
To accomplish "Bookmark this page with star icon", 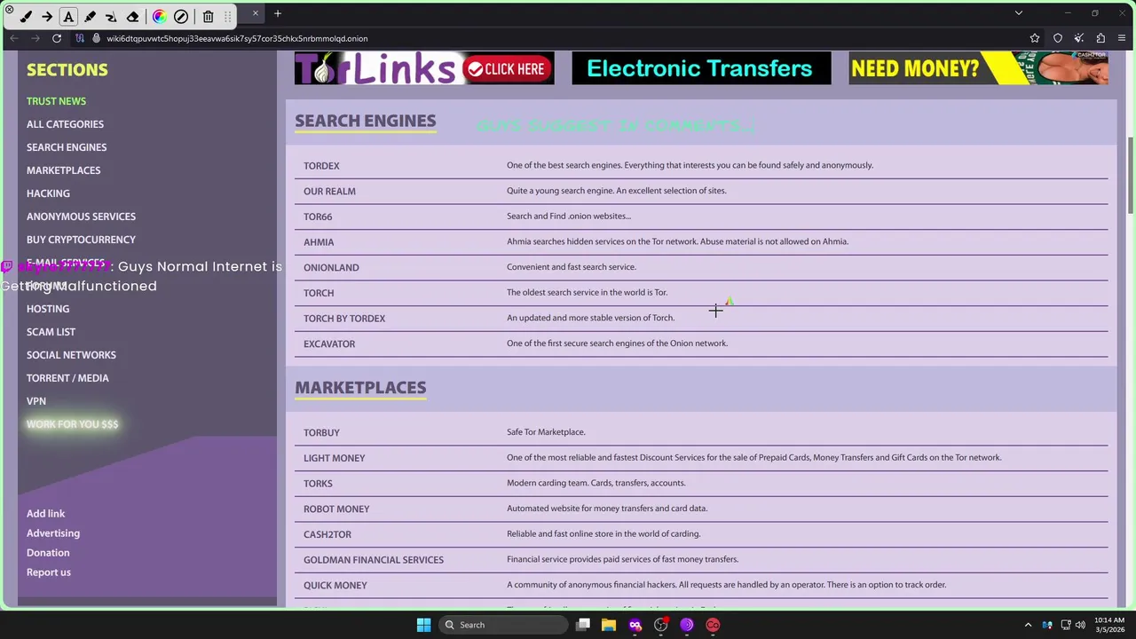I will [x=1035, y=38].
